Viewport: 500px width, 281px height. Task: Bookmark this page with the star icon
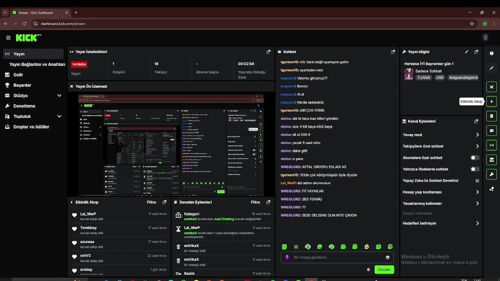(x=472, y=23)
